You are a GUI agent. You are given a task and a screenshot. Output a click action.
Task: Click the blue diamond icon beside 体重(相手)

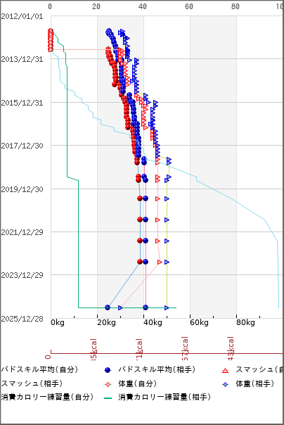[x=225, y=384]
